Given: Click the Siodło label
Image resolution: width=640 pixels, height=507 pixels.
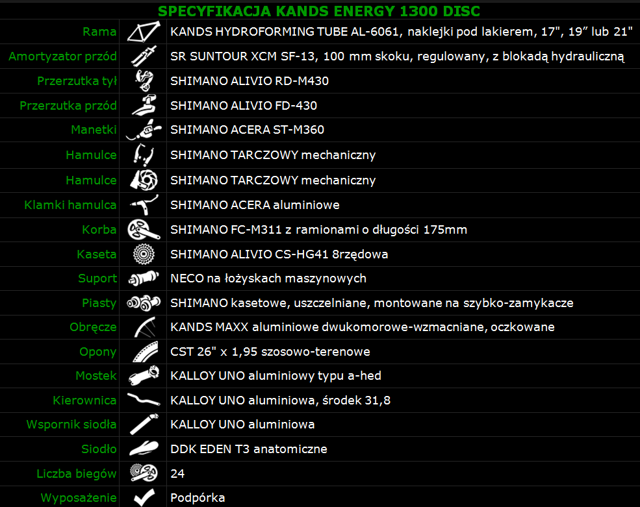Looking at the screenshot, I should 99,449.
